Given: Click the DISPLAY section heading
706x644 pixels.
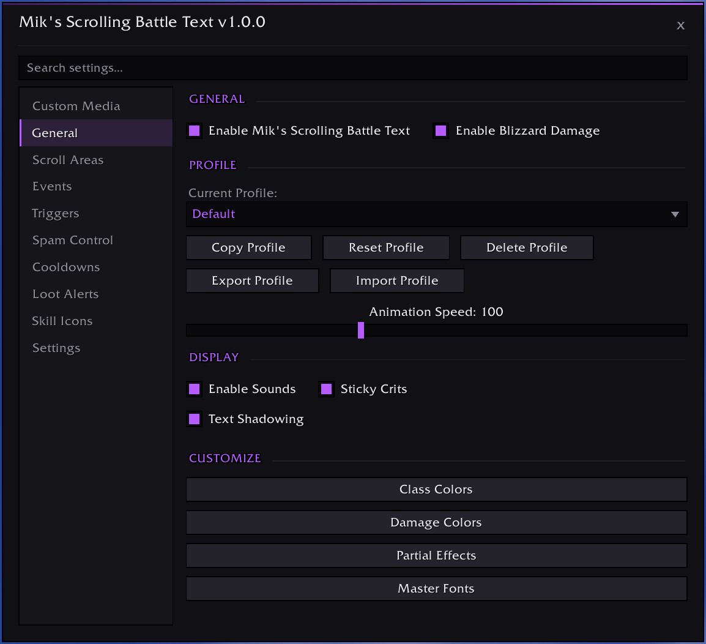Looking at the screenshot, I should pyautogui.click(x=214, y=358).
